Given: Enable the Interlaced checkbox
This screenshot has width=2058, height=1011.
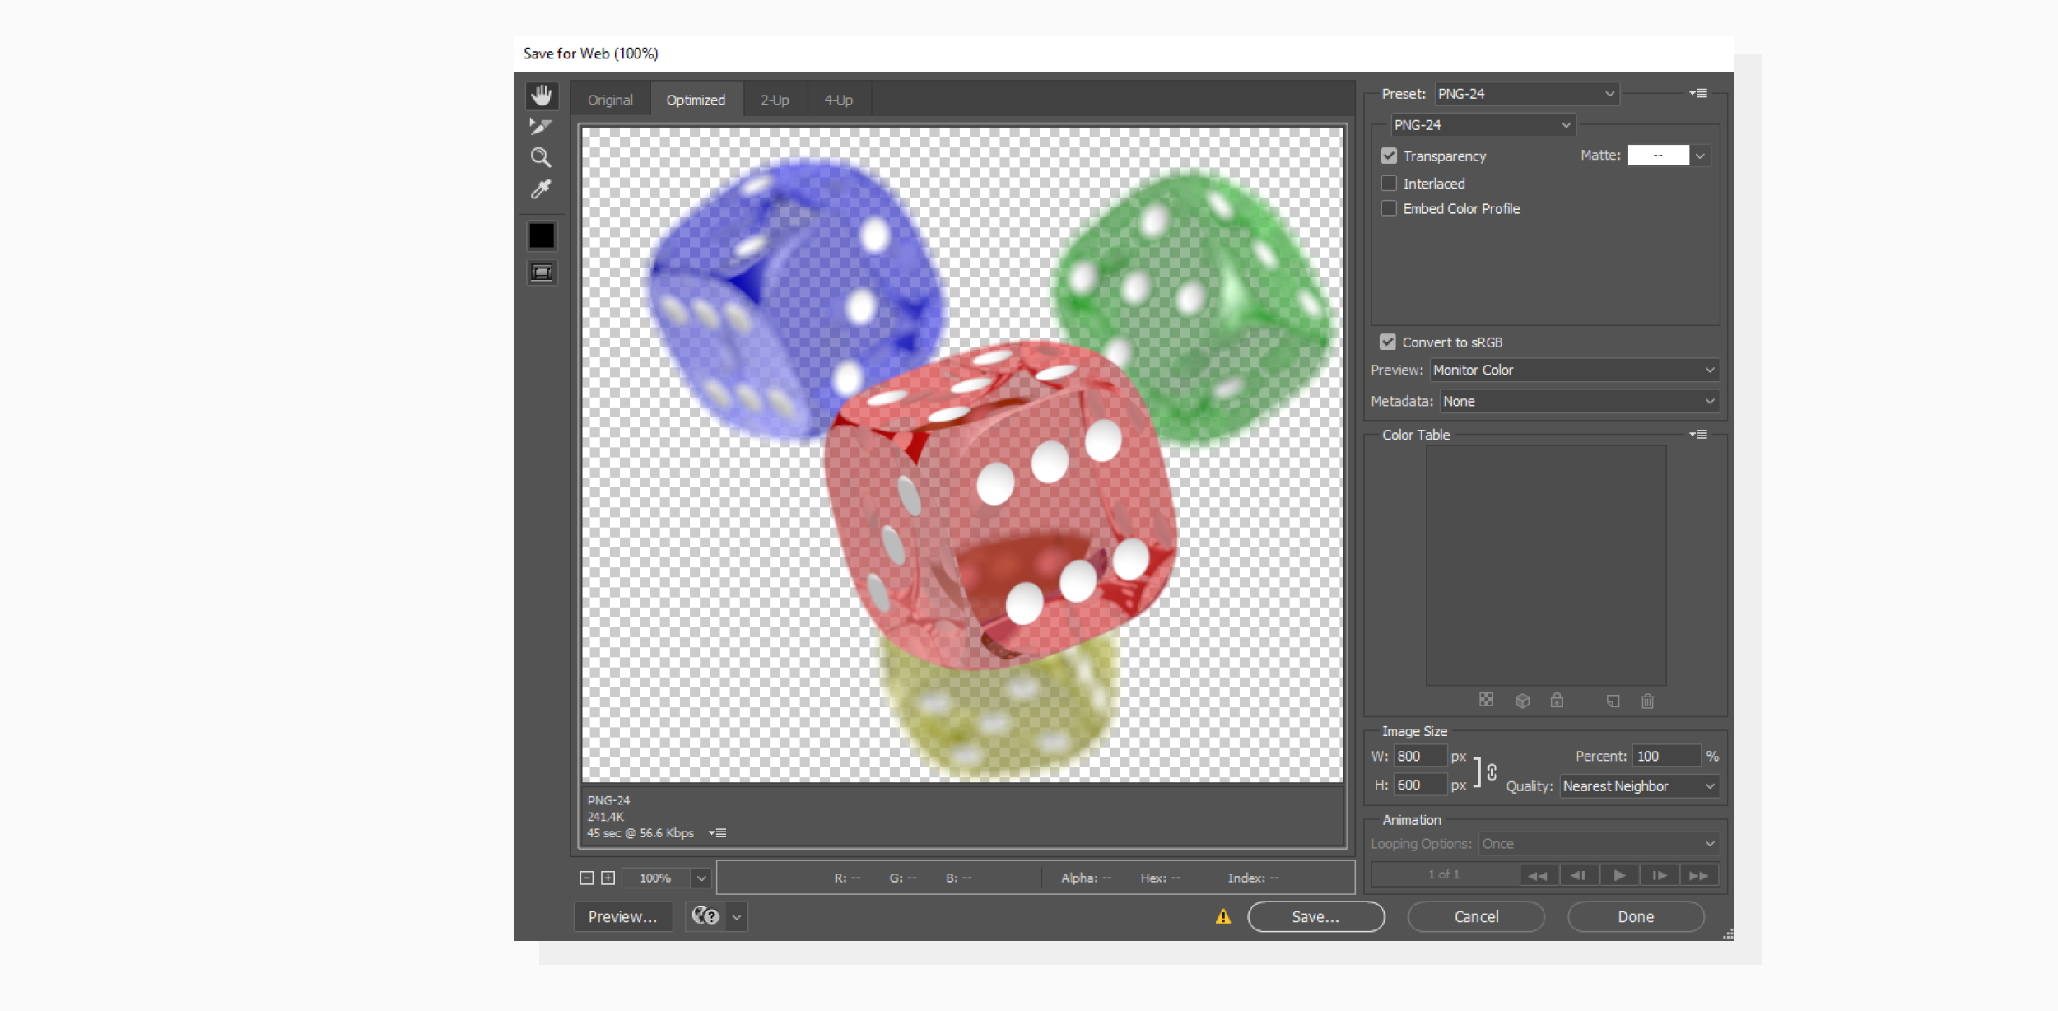Looking at the screenshot, I should coord(1390,183).
